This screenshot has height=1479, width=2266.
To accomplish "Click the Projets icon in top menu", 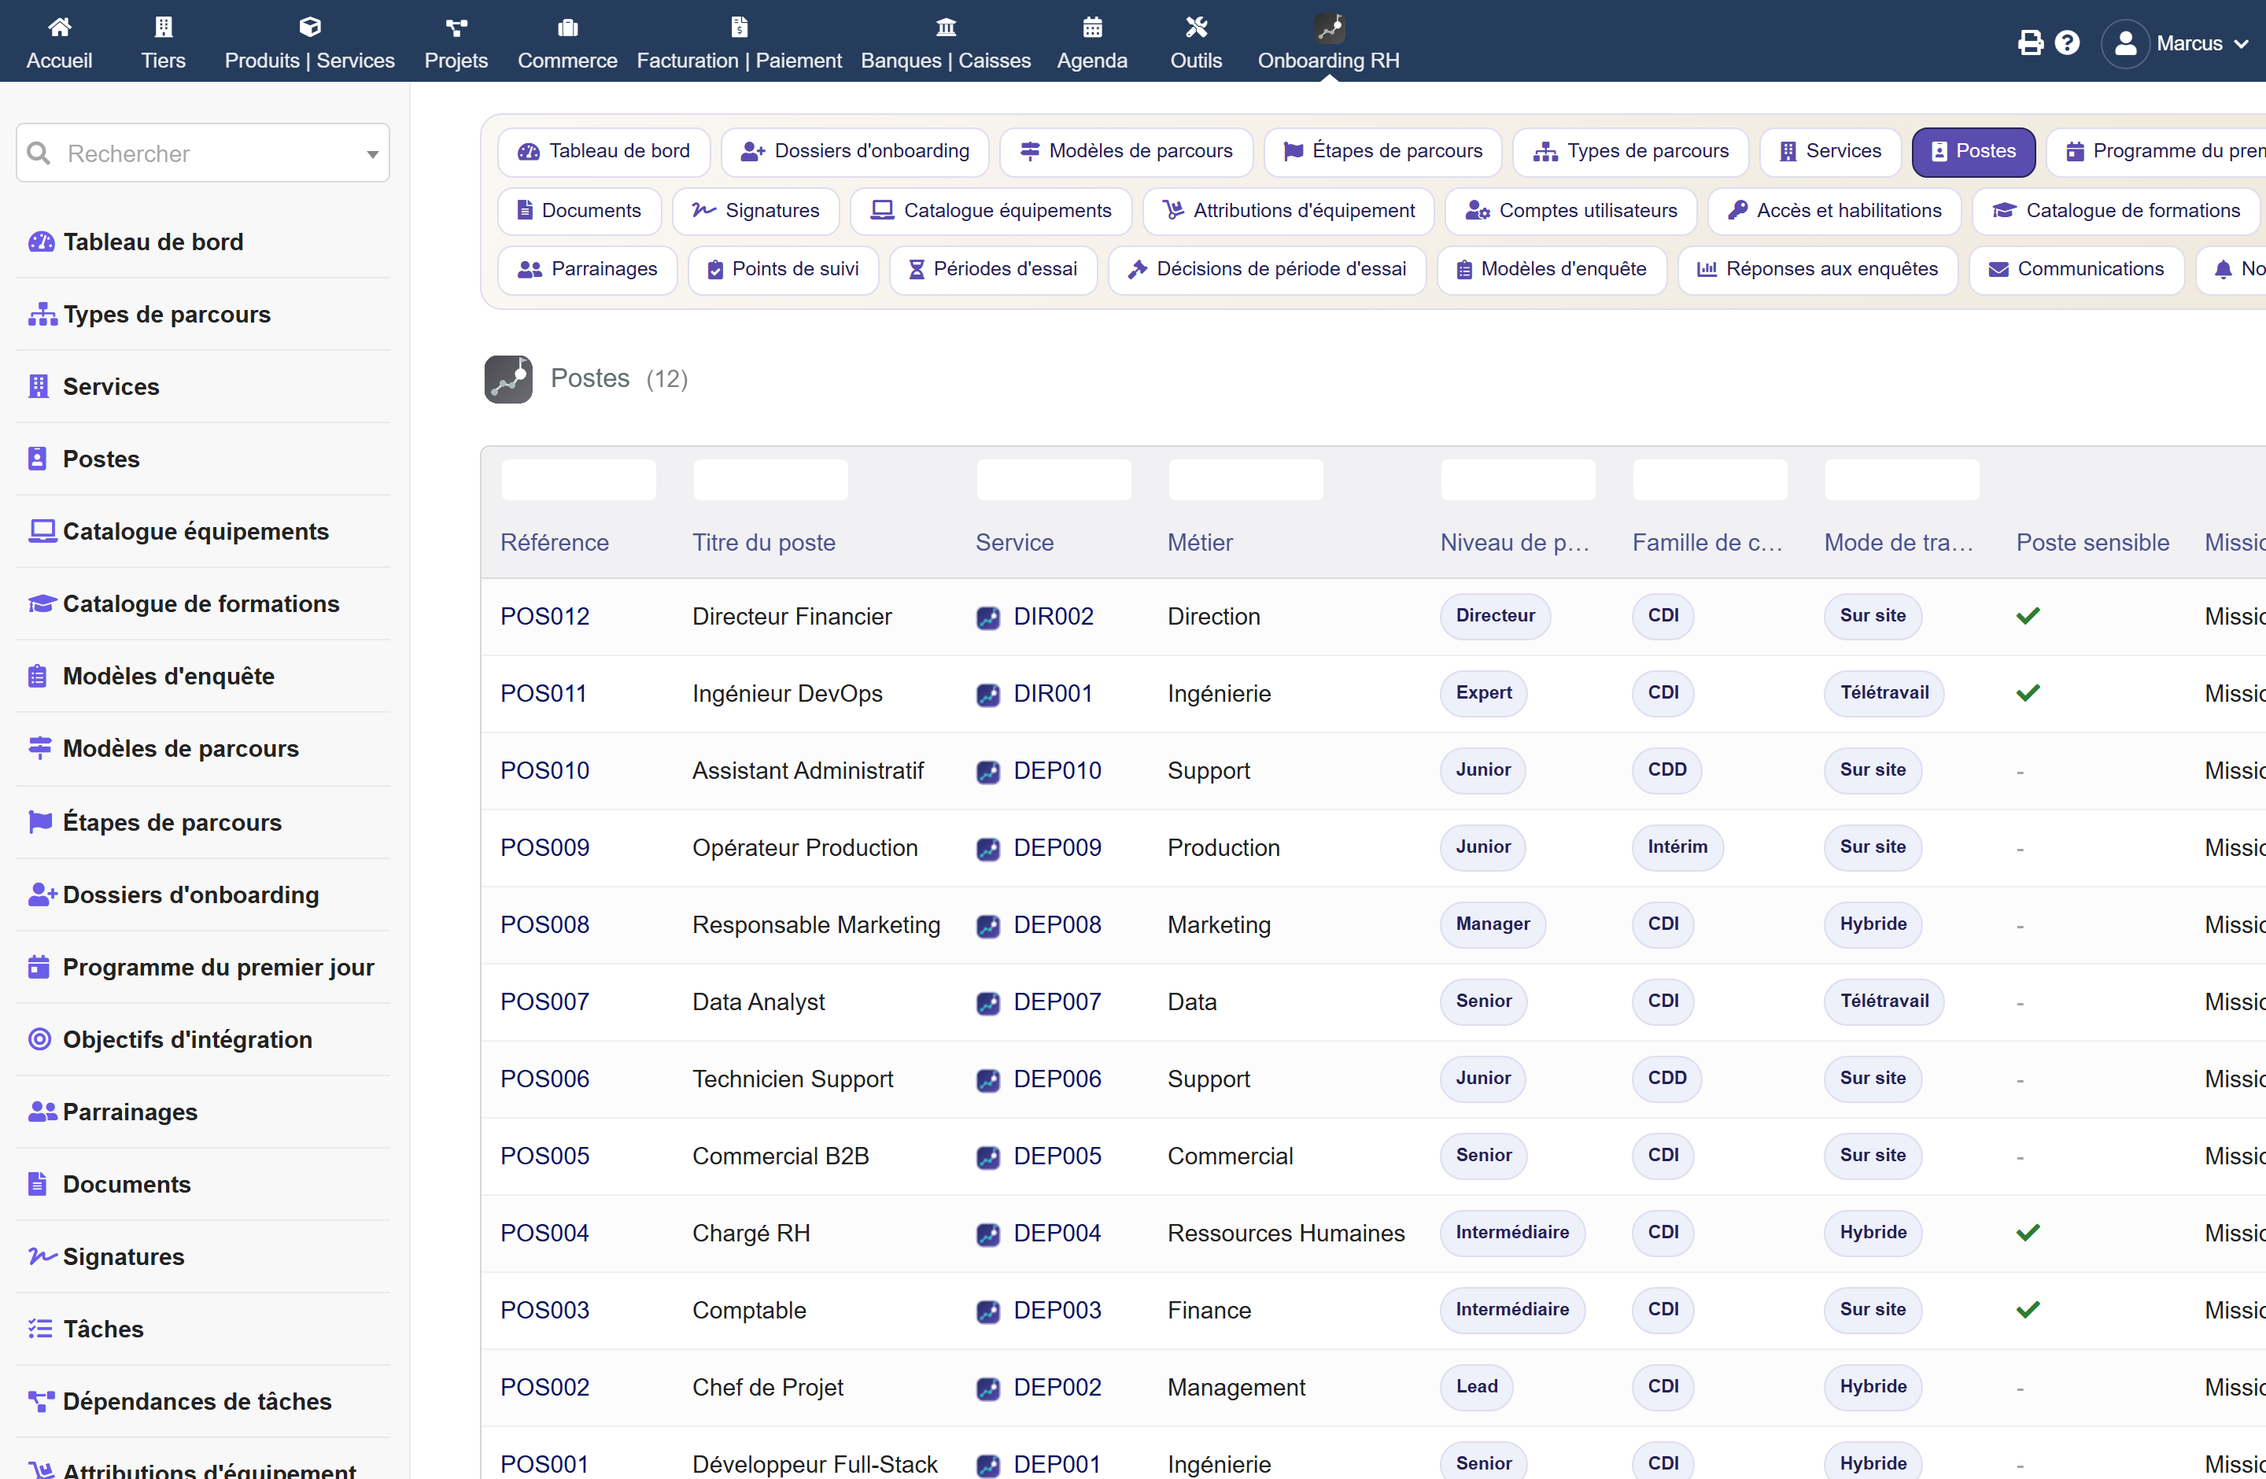I will [x=456, y=27].
